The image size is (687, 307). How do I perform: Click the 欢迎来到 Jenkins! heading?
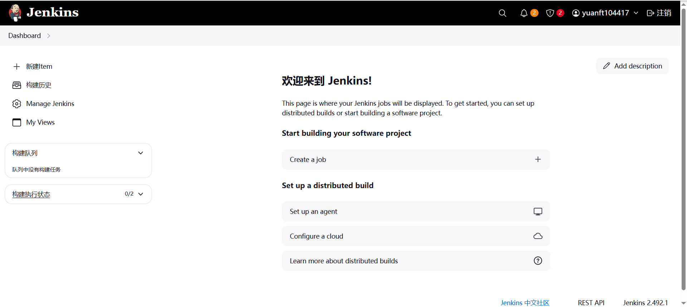coord(327,81)
